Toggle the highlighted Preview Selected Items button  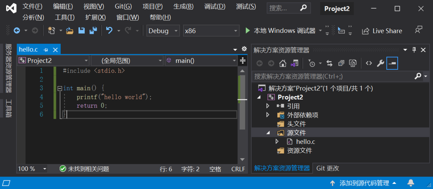392,63
